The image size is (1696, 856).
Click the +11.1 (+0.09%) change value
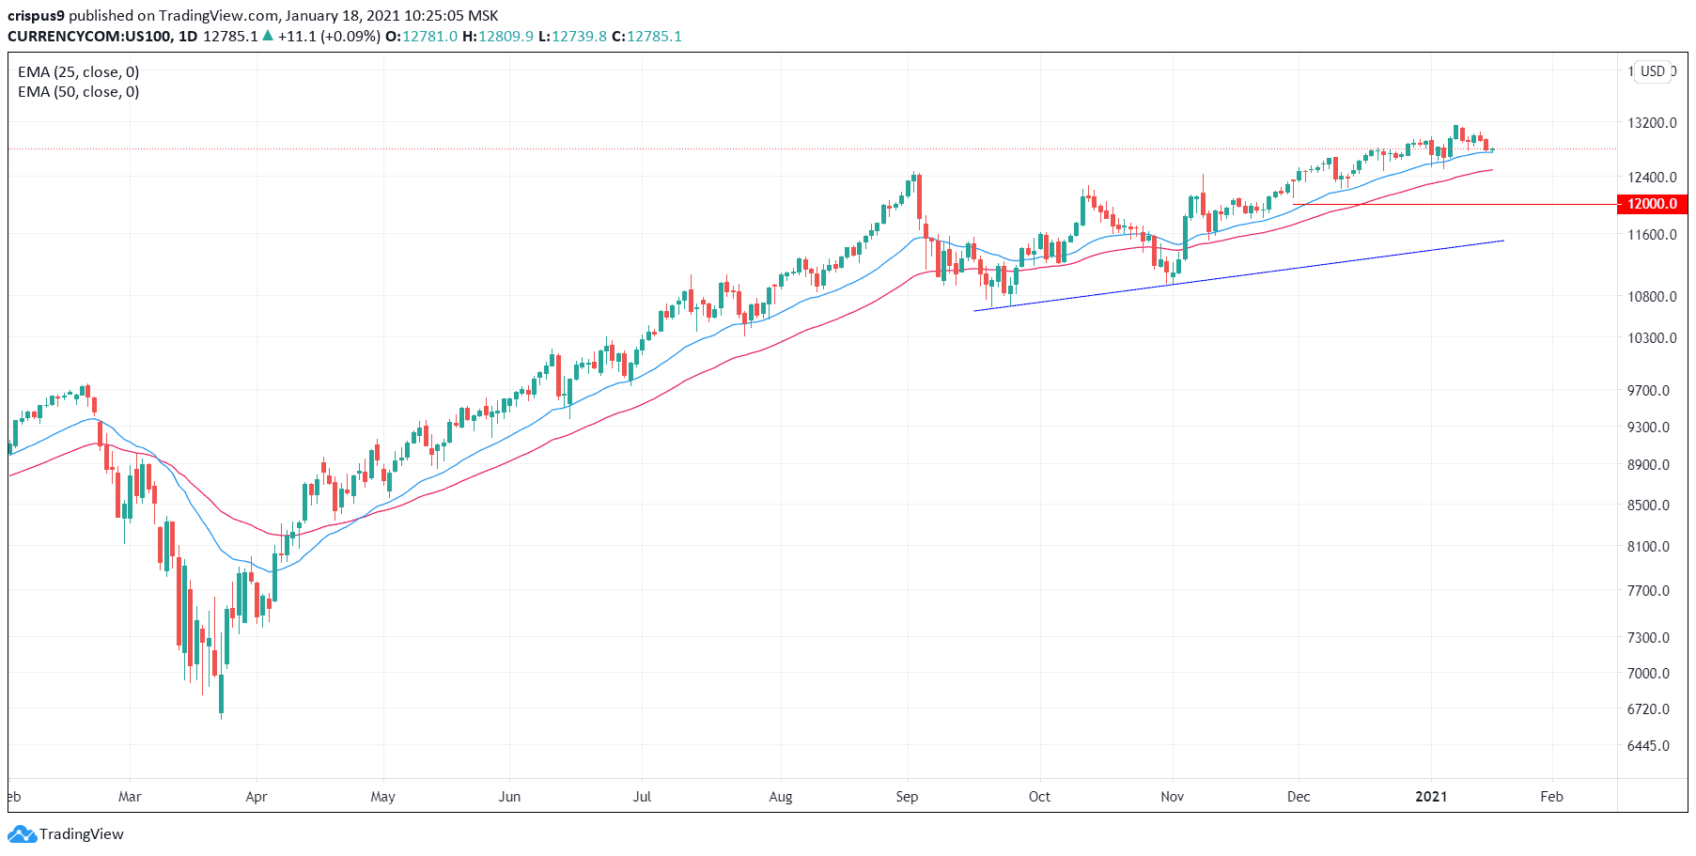pyautogui.click(x=329, y=37)
